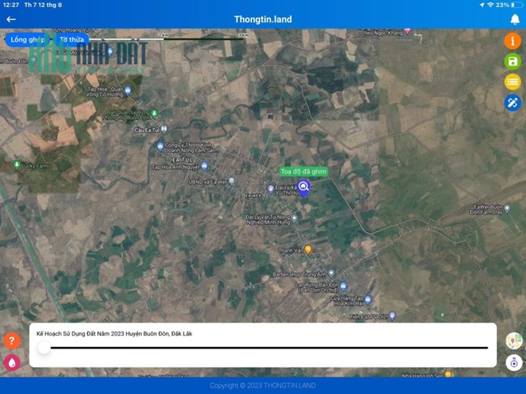This screenshot has width=526, height=394.
Task: Open notifications bell icon
Action: (x=515, y=20)
